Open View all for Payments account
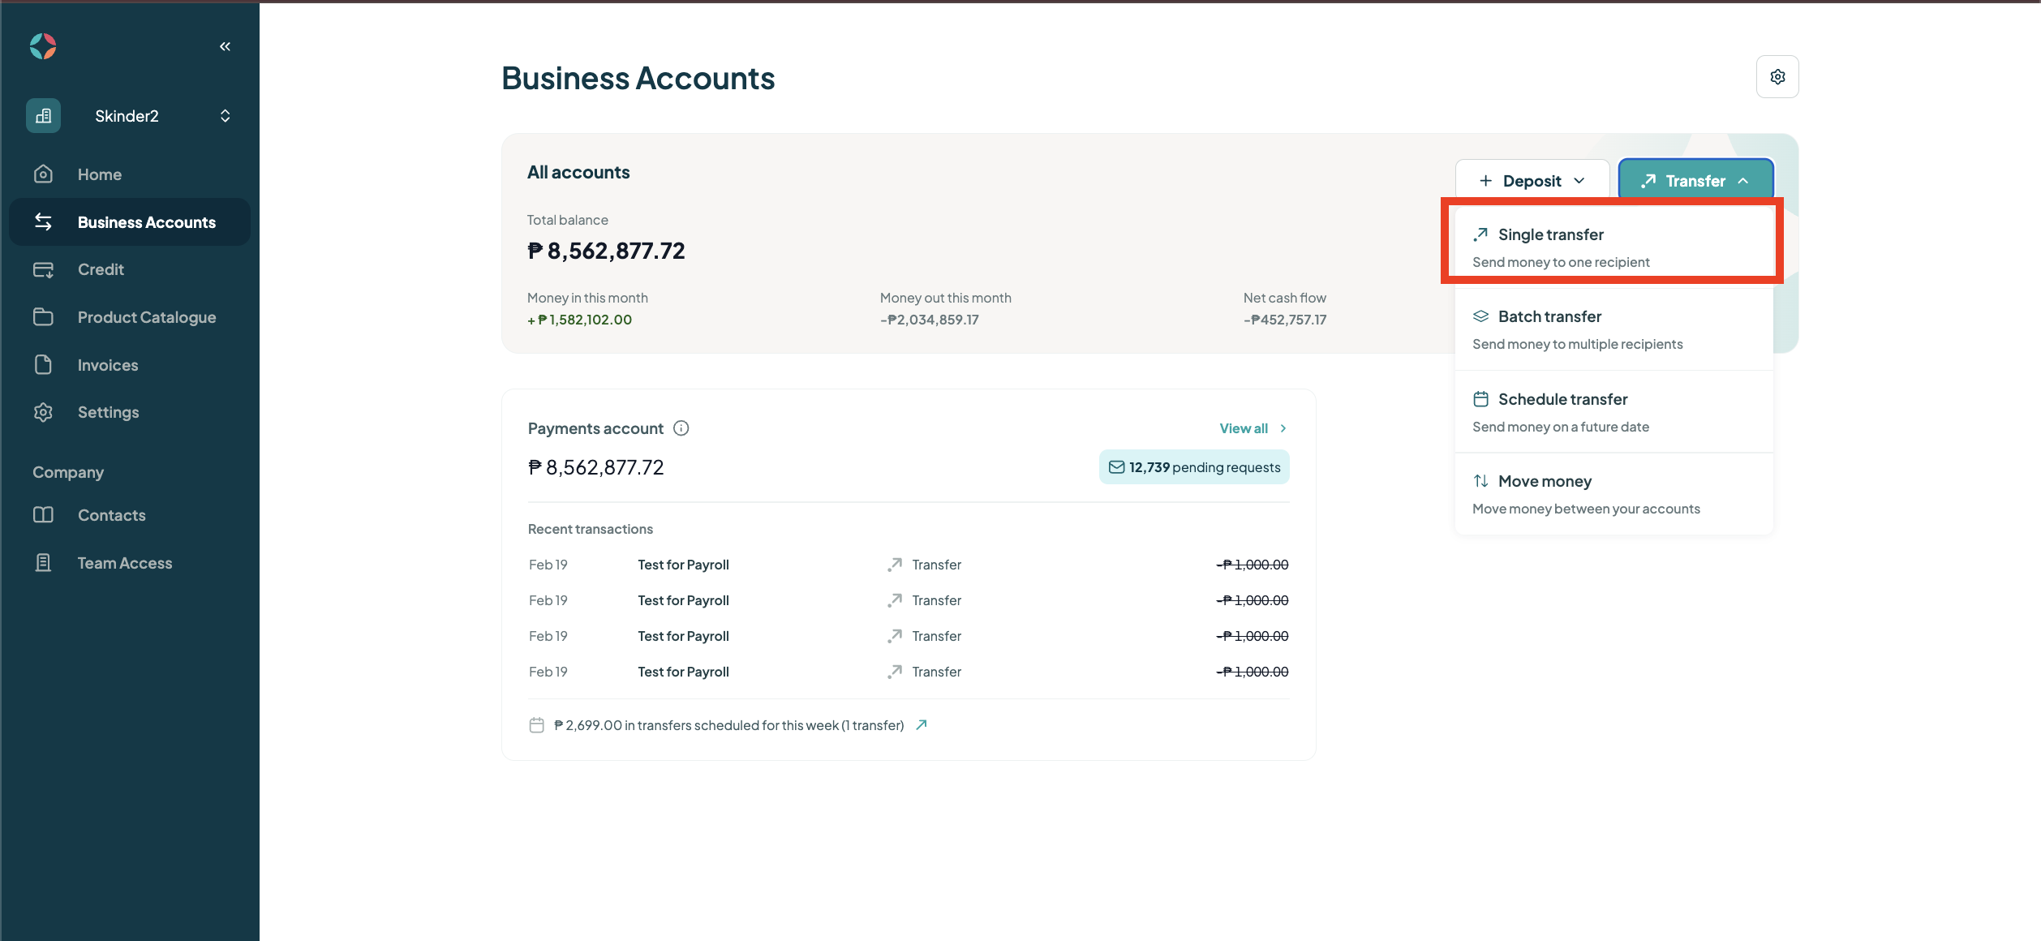Viewport: 2041px width, 941px height. (1253, 428)
